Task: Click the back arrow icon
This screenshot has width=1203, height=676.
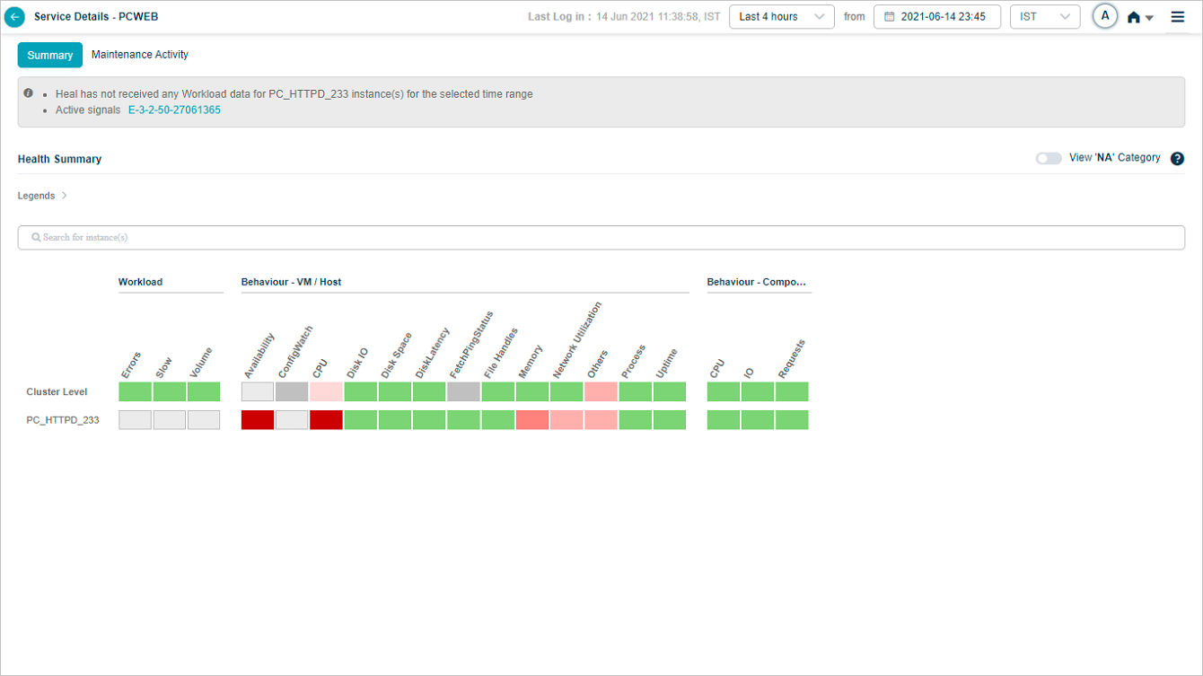Action: coord(15,17)
